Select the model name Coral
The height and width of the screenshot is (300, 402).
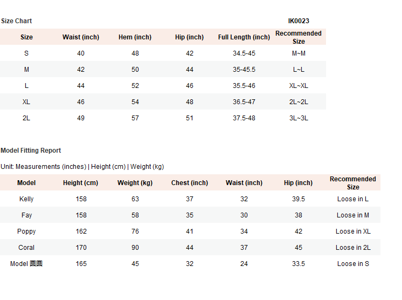(26, 248)
